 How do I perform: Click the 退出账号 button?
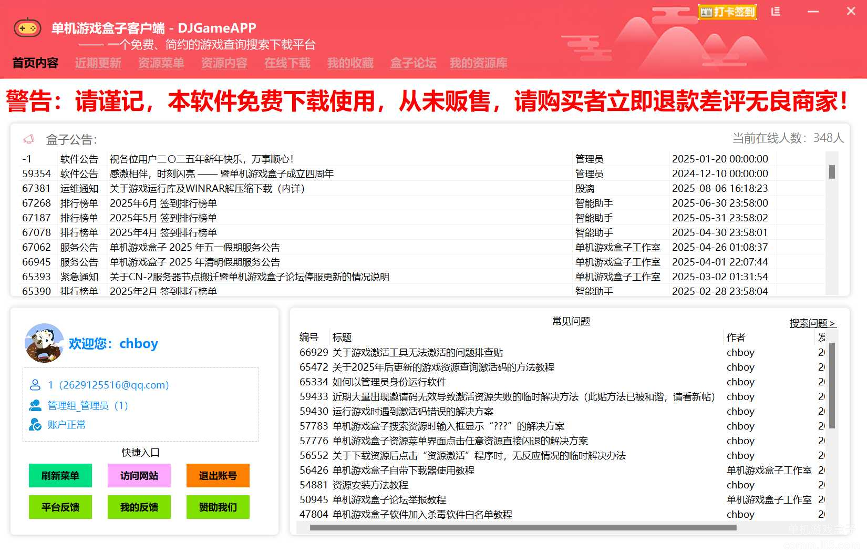[218, 475]
